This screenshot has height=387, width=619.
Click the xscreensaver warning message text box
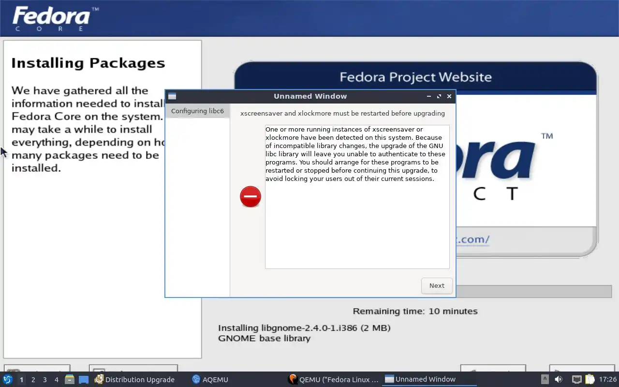click(x=357, y=197)
